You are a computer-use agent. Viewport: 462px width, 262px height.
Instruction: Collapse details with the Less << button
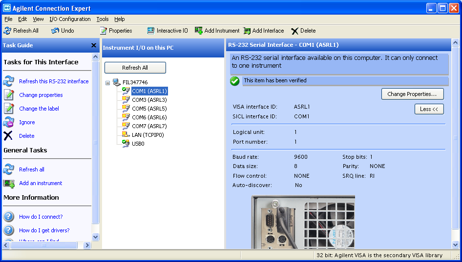429,109
